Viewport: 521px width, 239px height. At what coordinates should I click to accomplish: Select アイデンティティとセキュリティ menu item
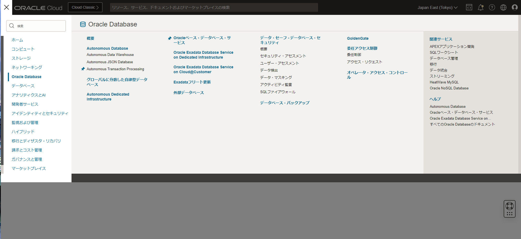[x=40, y=113]
